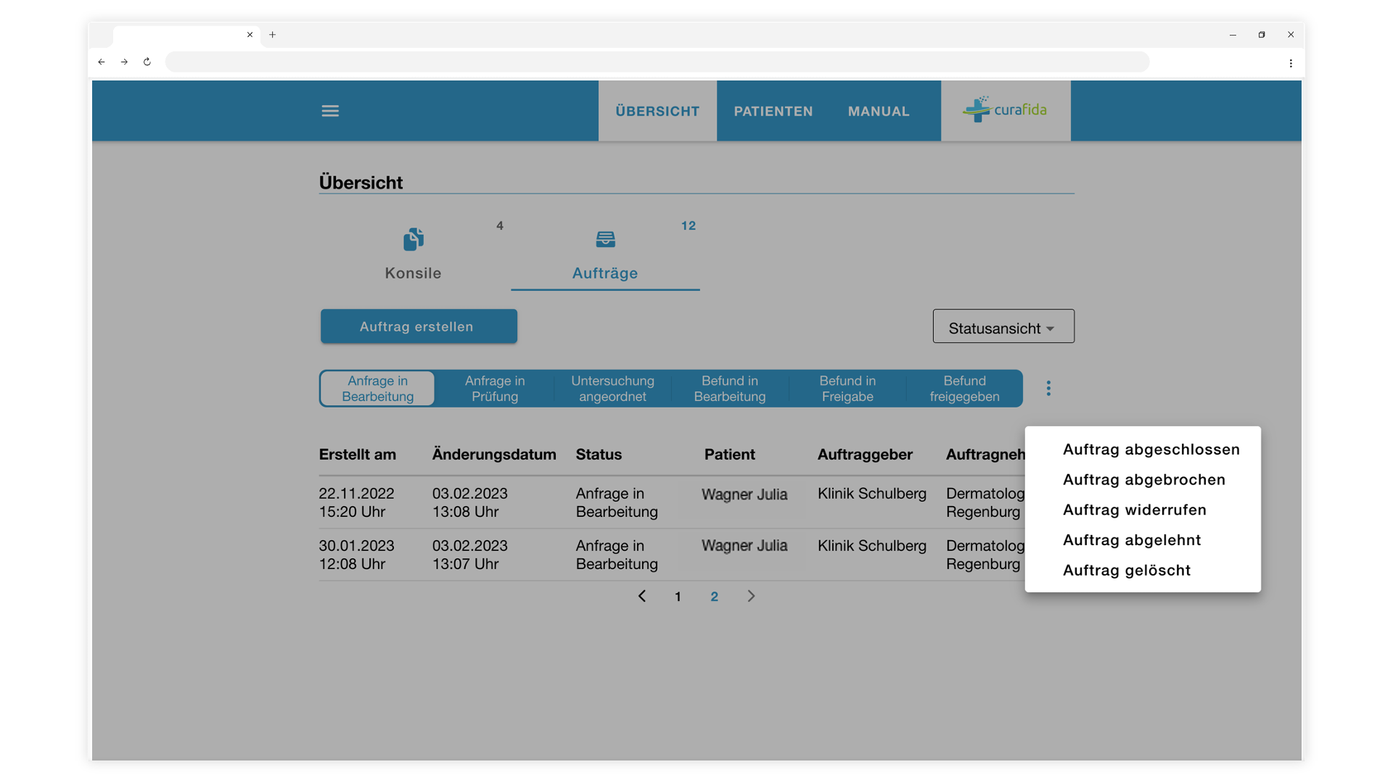Click Klinik Schulberg in the 22.11.2022 row
The width and height of the screenshot is (1393, 783).
872,494
